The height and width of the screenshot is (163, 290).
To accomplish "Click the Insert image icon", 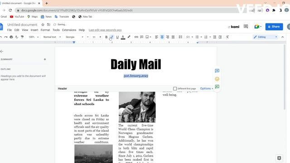I will click(x=147, y=37).
